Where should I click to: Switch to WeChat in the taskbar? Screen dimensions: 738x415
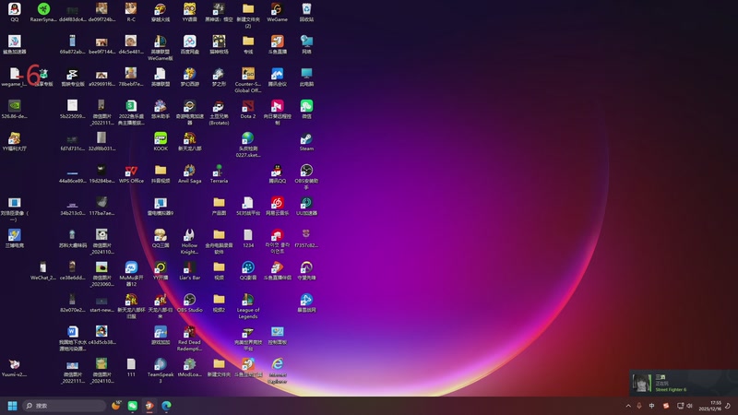pos(133,406)
